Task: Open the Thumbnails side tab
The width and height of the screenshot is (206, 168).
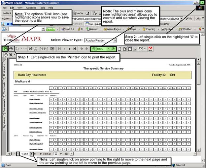Action: point(4,88)
